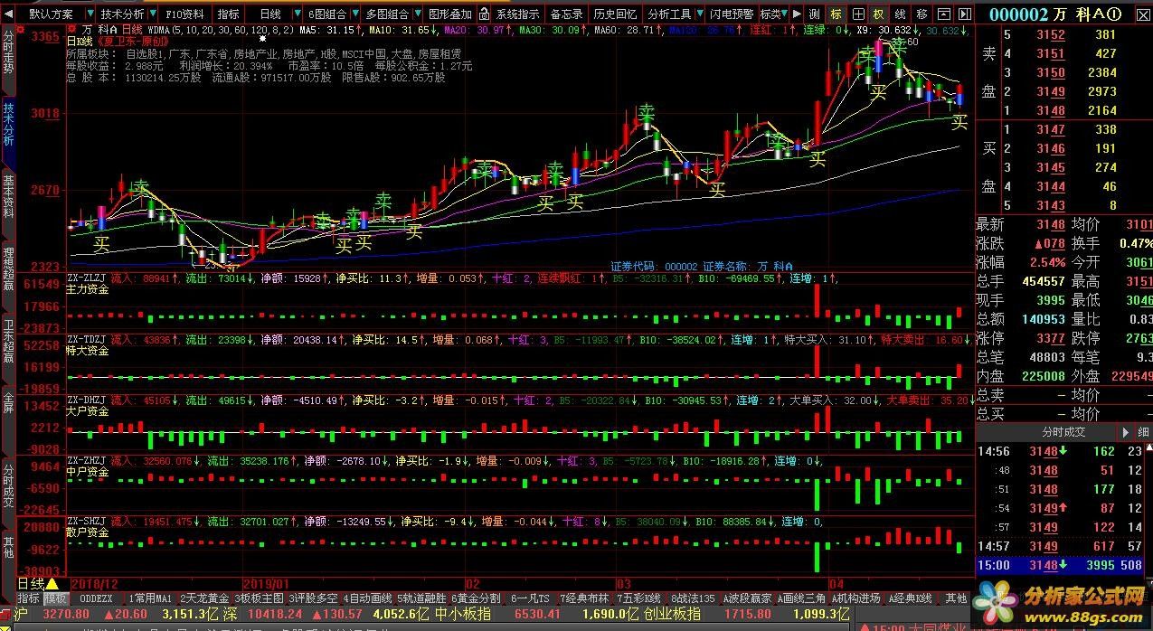
Task: Click the 夏卫东-原创 link in chart header
Action: 131,42
